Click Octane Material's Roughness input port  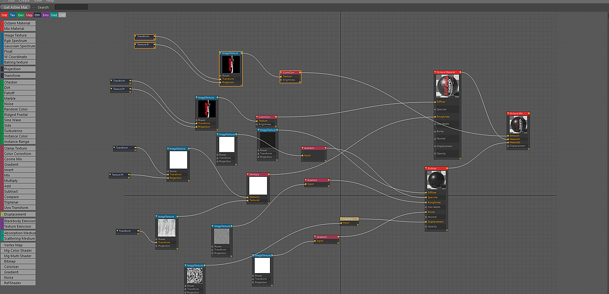pos(435,116)
